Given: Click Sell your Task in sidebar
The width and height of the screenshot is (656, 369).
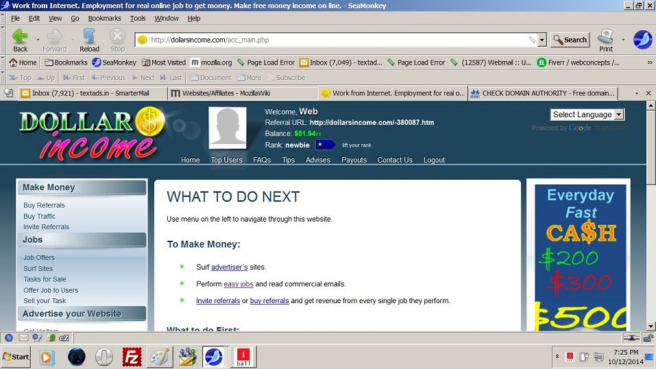Looking at the screenshot, I should [45, 300].
